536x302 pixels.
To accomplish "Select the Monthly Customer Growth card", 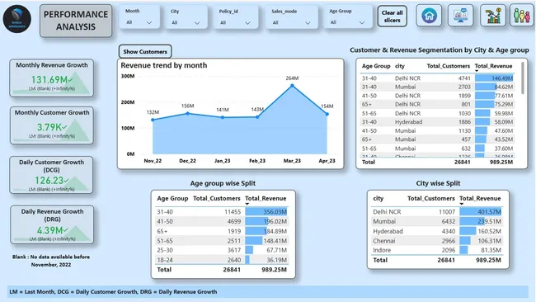I will (52, 125).
